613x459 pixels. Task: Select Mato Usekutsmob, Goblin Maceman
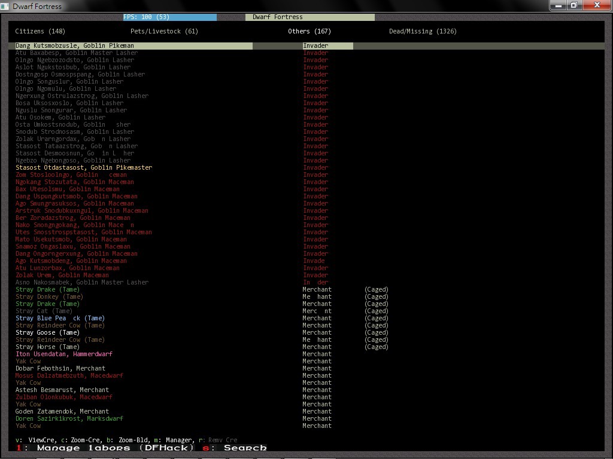click(71, 239)
